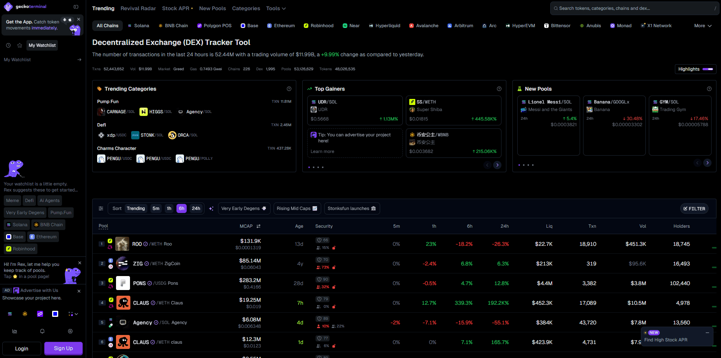Open the settings gear icon in sidebar
Image resolution: width=721 pixels, height=358 pixels.
pos(70,331)
